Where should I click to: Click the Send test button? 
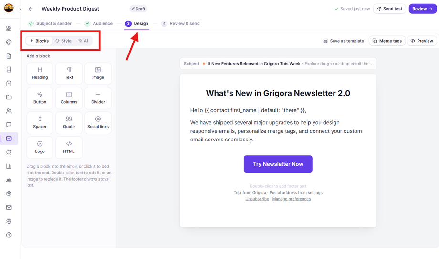pos(389,9)
